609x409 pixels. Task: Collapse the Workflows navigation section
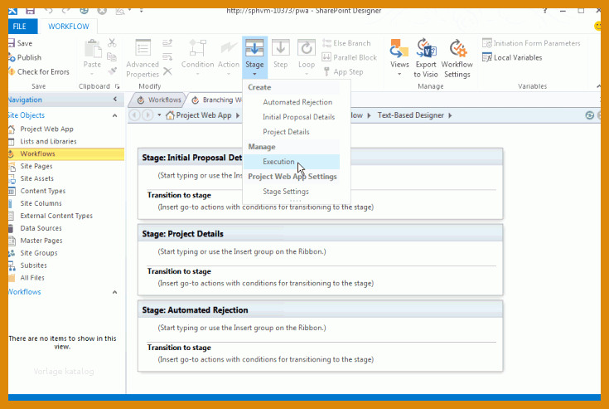point(114,292)
